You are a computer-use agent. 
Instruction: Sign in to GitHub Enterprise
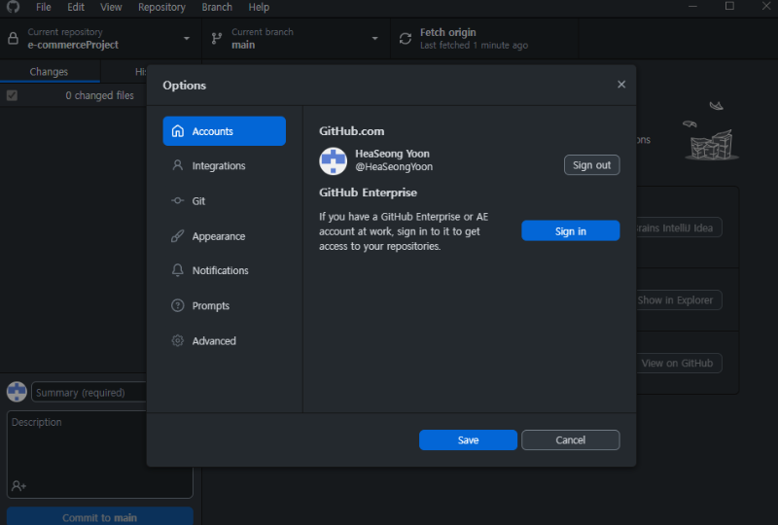pos(571,230)
